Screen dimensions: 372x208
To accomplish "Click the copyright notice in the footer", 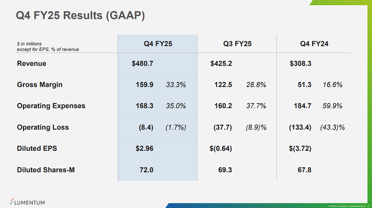I will tap(347, 206).
